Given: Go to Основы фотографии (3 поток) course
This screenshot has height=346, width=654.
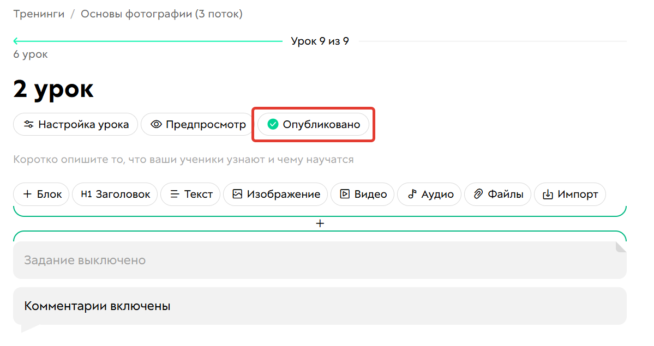Looking at the screenshot, I should tap(161, 14).
